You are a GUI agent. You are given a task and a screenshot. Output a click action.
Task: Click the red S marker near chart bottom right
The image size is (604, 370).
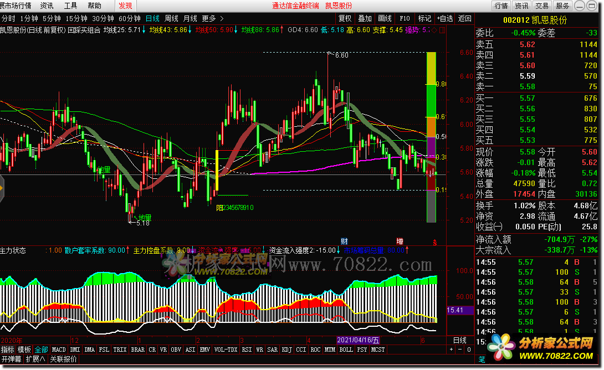pyautogui.click(x=435, y=243)
